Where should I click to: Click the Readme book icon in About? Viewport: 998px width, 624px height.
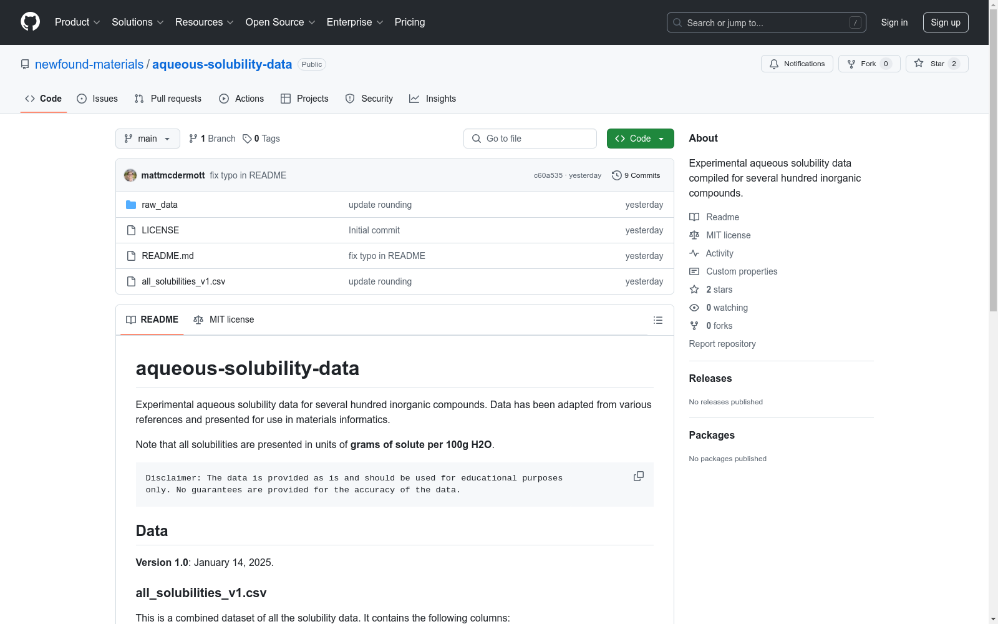click(694, 217)
